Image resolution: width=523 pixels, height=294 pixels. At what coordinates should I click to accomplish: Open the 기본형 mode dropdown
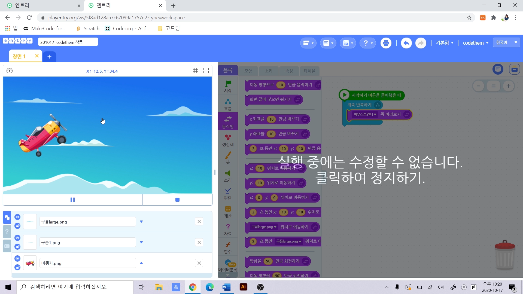(444, 43)
